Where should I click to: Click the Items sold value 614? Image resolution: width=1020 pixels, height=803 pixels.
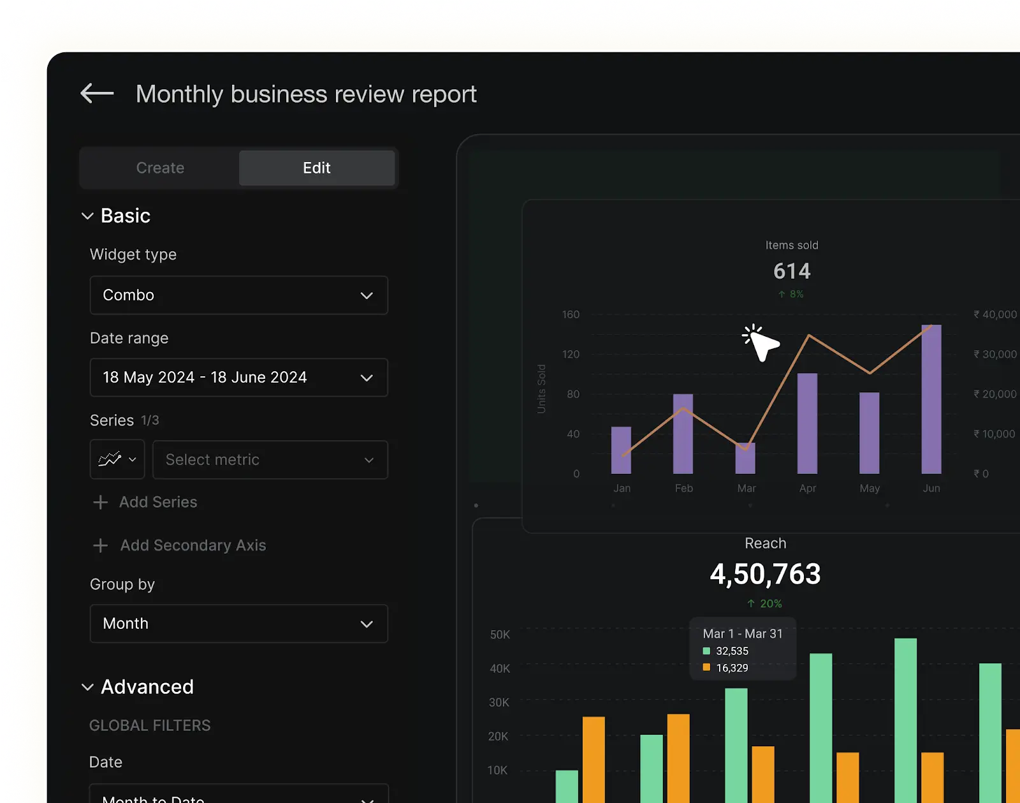point(792,271)
